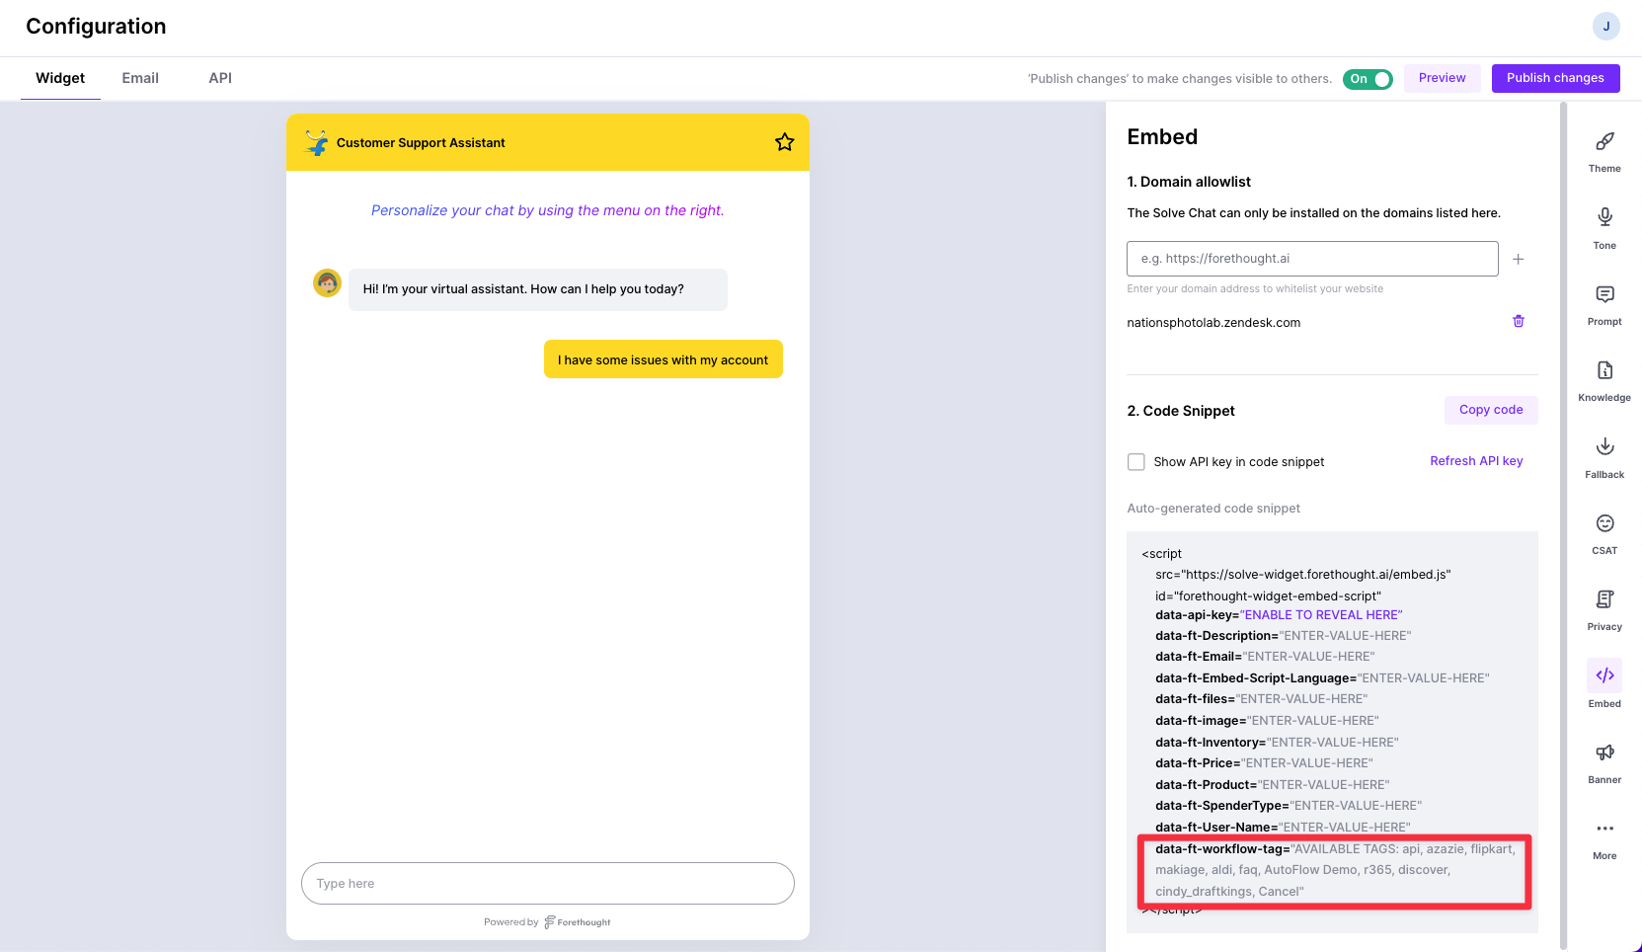Image resolution: width=1642 pixels, height=952 pixels.
Task: Switch to the API tab
Action: 220,78
